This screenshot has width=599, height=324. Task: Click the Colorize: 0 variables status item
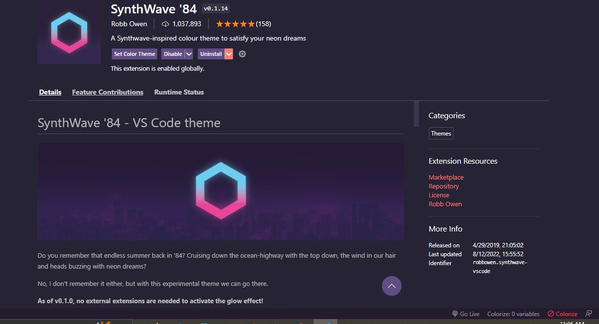pos(514,314)
